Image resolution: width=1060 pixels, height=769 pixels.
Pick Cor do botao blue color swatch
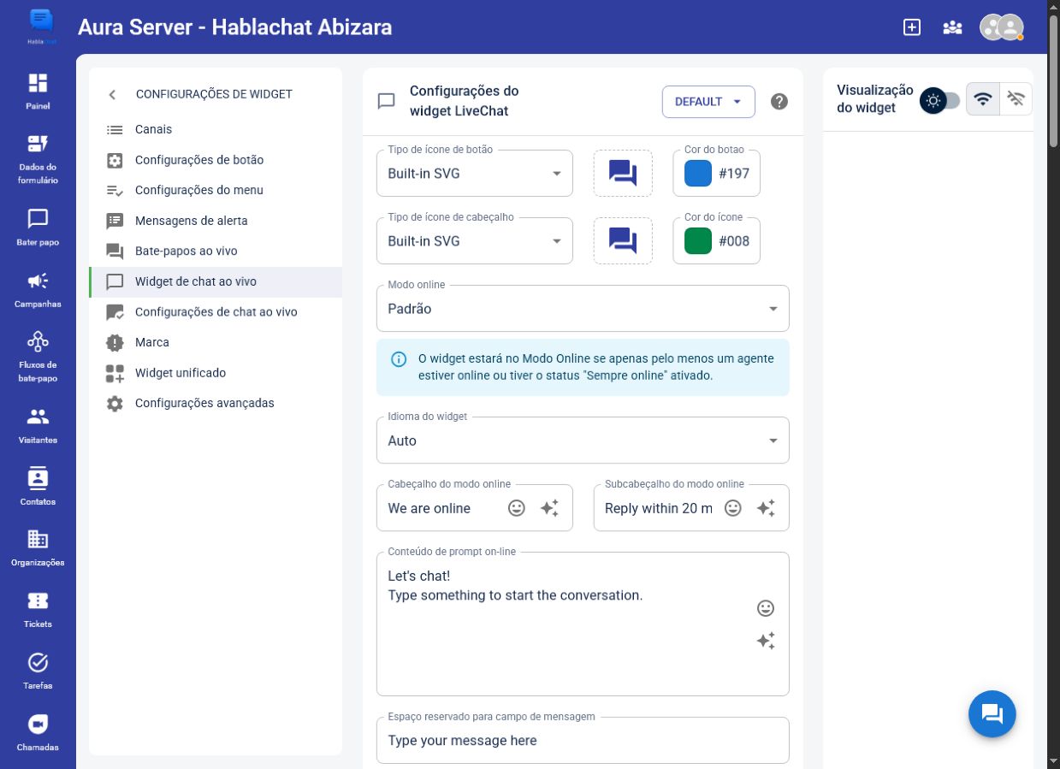698,174
